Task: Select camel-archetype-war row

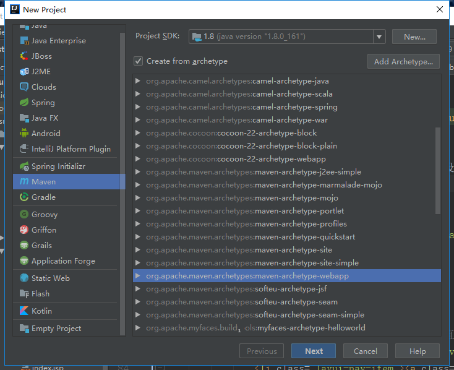Action: (287, 120)
